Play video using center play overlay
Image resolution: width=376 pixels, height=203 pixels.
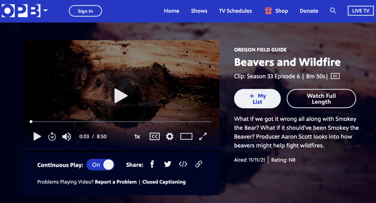pyautogui.click(x=121, y=96)
